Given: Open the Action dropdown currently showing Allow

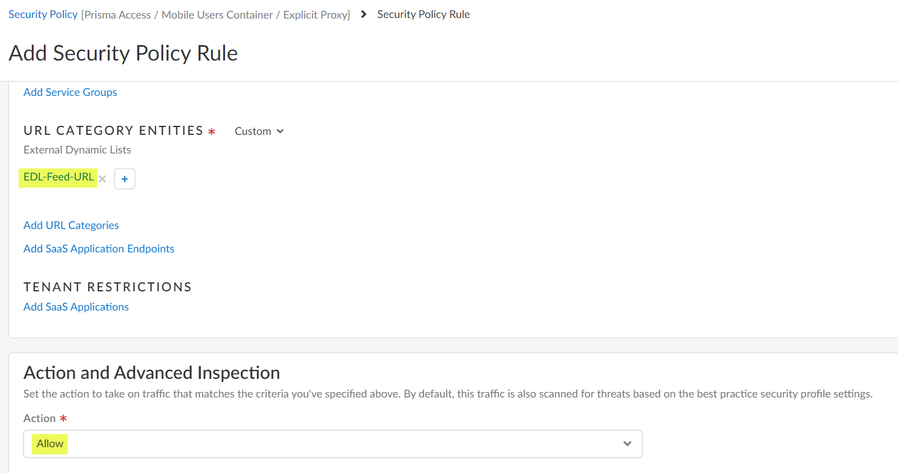Looking at the screenshot, I should 333,444.
